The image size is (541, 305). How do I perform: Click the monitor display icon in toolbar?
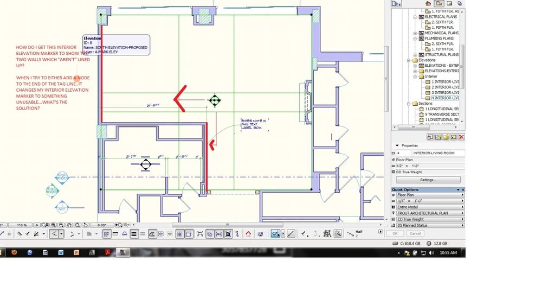click(x=260, y=234)
